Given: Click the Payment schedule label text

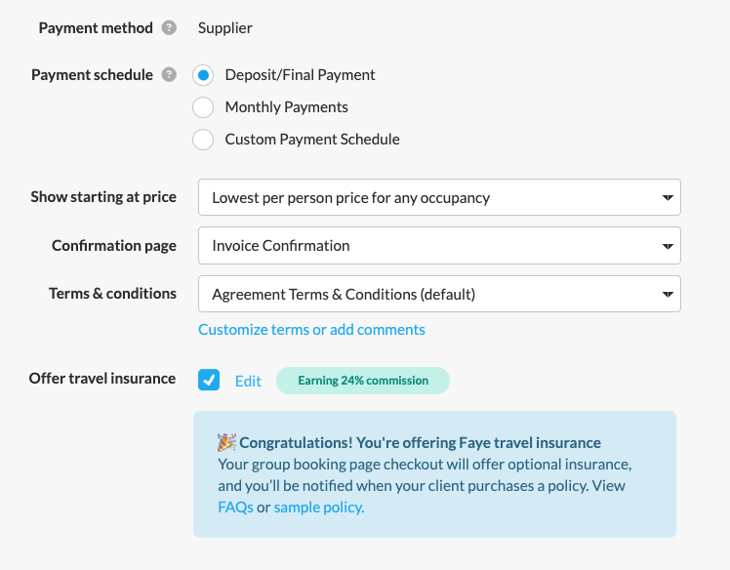Looking at the screenshot, I should [x=92, y=75].
